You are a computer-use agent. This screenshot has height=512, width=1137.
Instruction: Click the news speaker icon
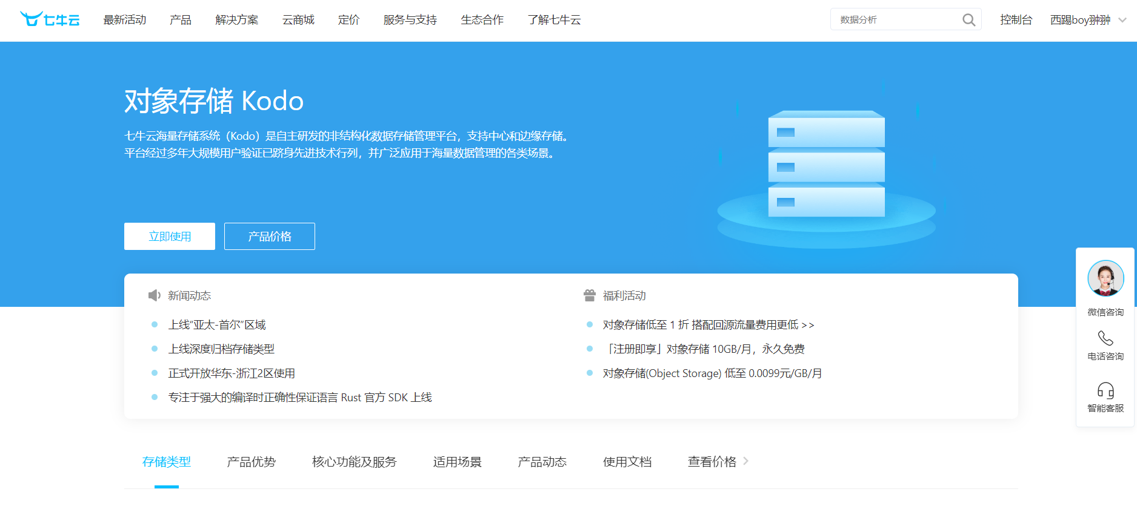(x=154, y=295)
